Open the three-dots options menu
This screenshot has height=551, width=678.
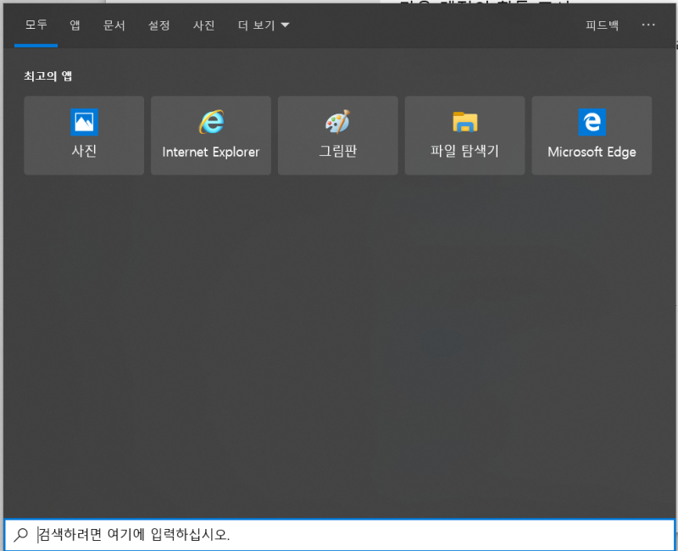pyautogui.click(x=648, y=25)
